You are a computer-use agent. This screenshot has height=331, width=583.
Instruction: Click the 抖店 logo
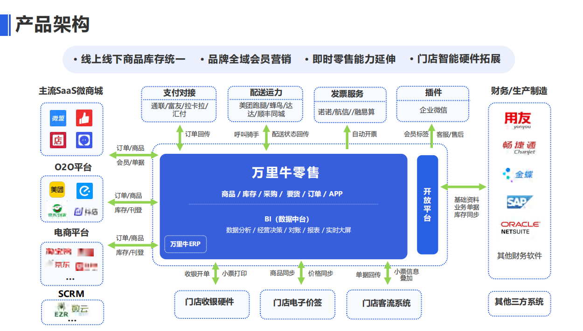coord(85,212)
